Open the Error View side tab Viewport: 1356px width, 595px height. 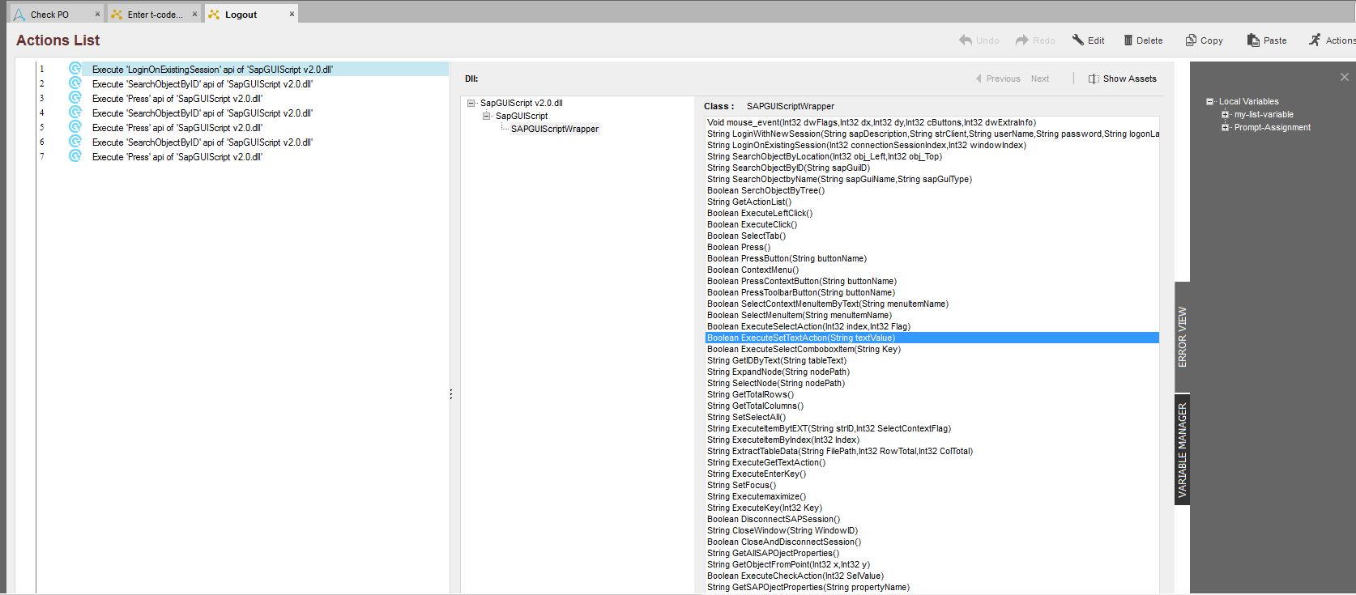(1182, 337)
